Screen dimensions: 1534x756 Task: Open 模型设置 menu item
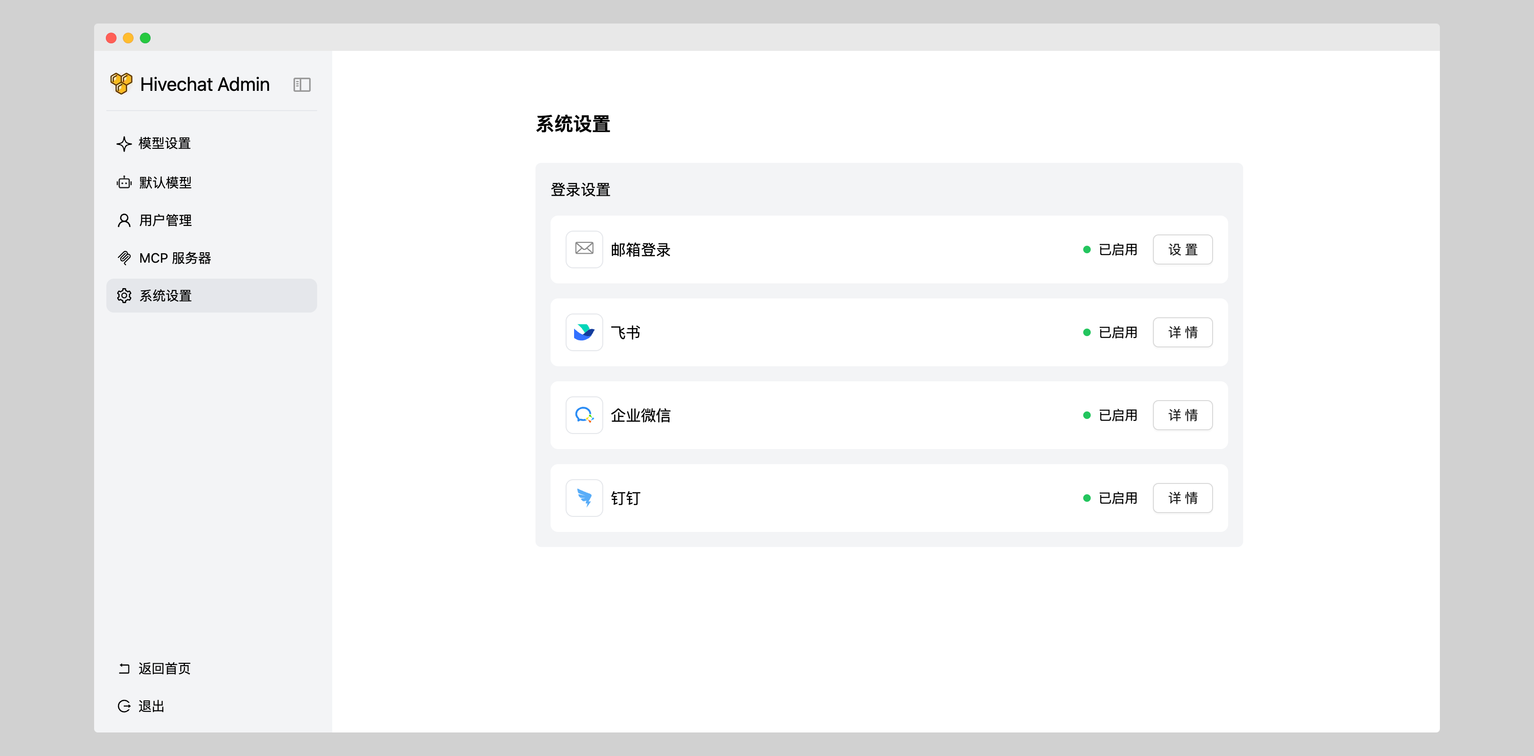pos(164,144)
